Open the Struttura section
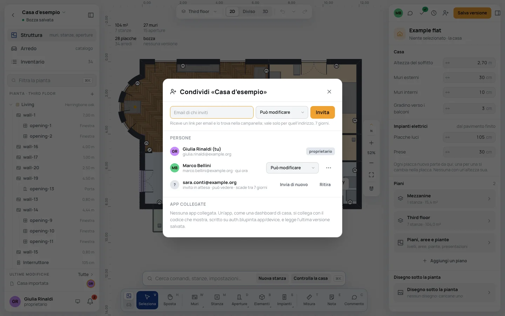The width and height of the screenshot is (505, 316). 52,35
